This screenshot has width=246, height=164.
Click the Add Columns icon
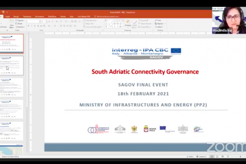tap(75, 26)
